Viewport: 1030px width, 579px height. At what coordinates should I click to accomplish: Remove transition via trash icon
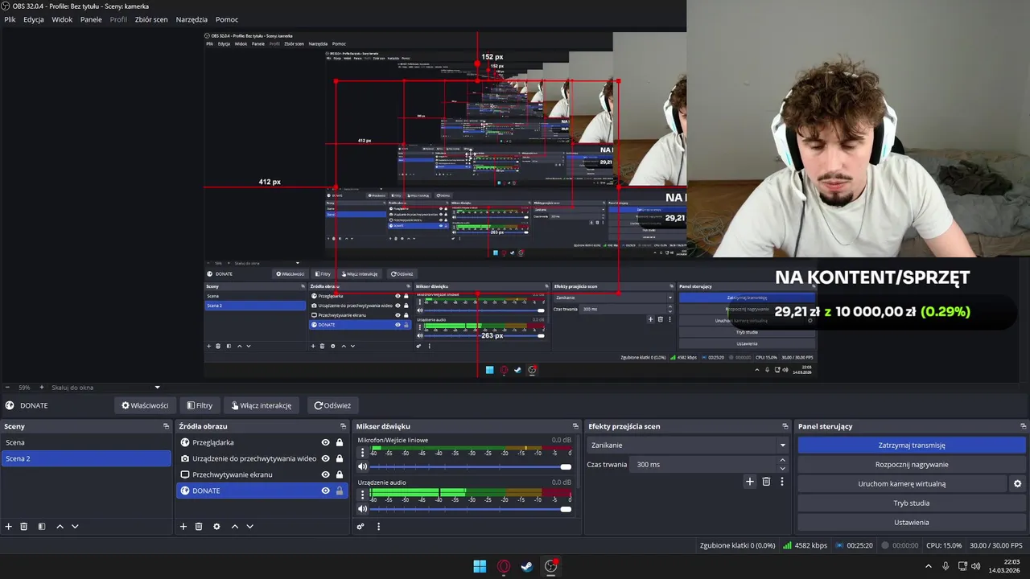[x=766, y=482]
